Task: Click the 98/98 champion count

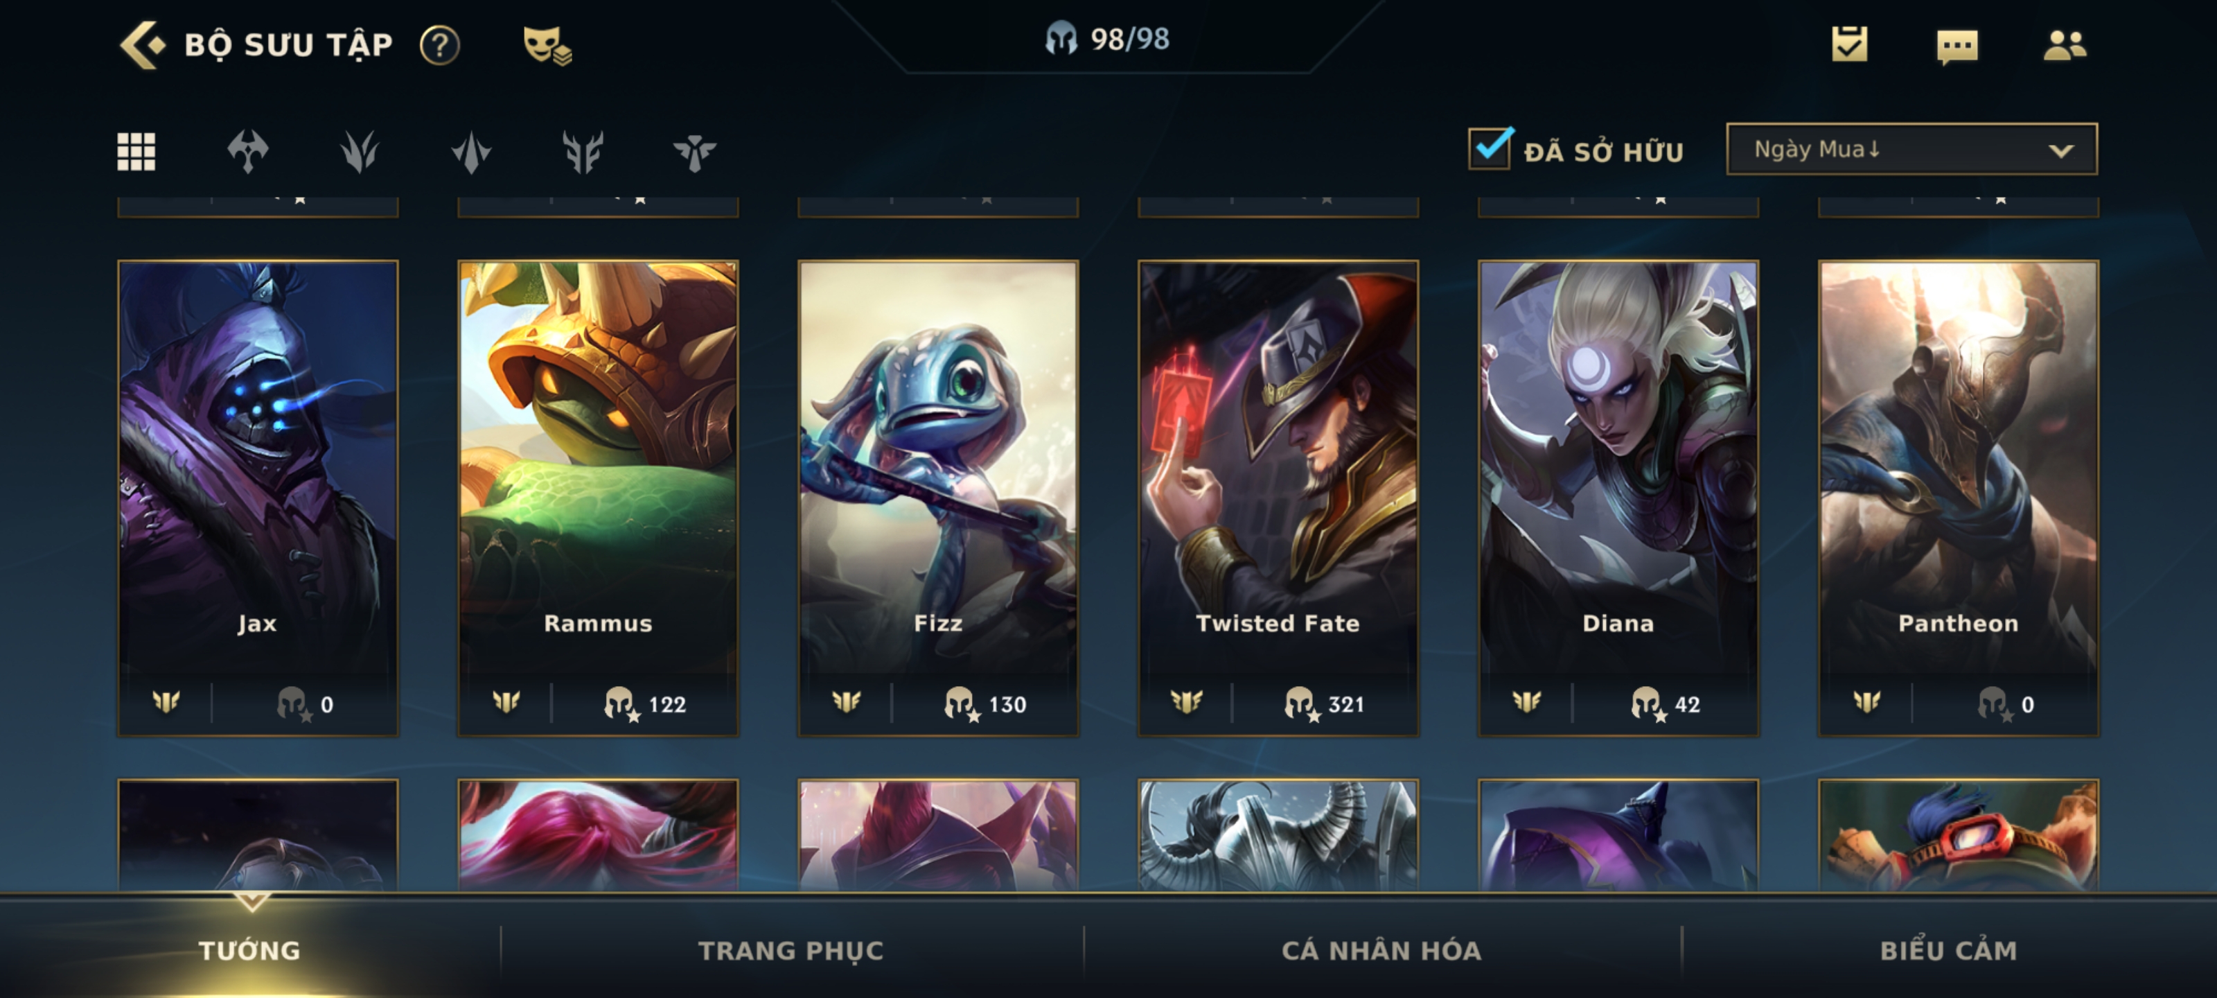Action: pos(1108,39)
